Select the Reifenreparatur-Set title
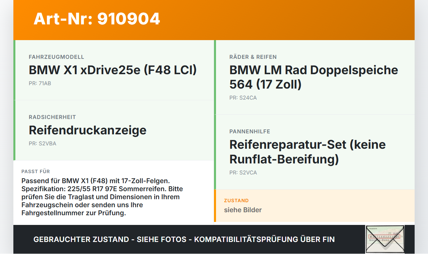This screenshot has height=254, width=428. [x=308, y=152]
